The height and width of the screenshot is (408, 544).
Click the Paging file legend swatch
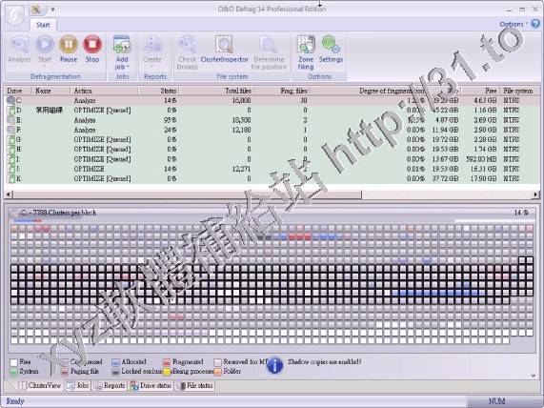point(65,372)
